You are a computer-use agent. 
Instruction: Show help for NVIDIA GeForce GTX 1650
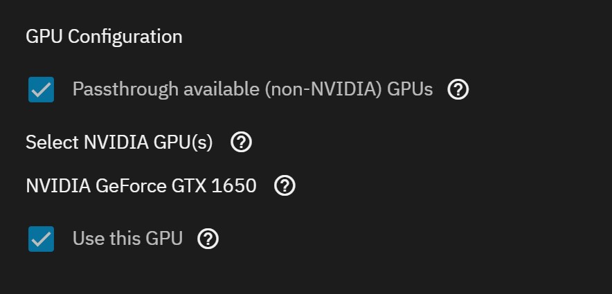point(285,185)
